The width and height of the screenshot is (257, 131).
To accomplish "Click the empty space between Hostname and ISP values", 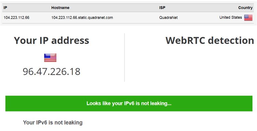I will pos(136,18).
